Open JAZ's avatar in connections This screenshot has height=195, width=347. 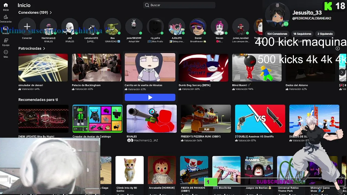[70, 27]
